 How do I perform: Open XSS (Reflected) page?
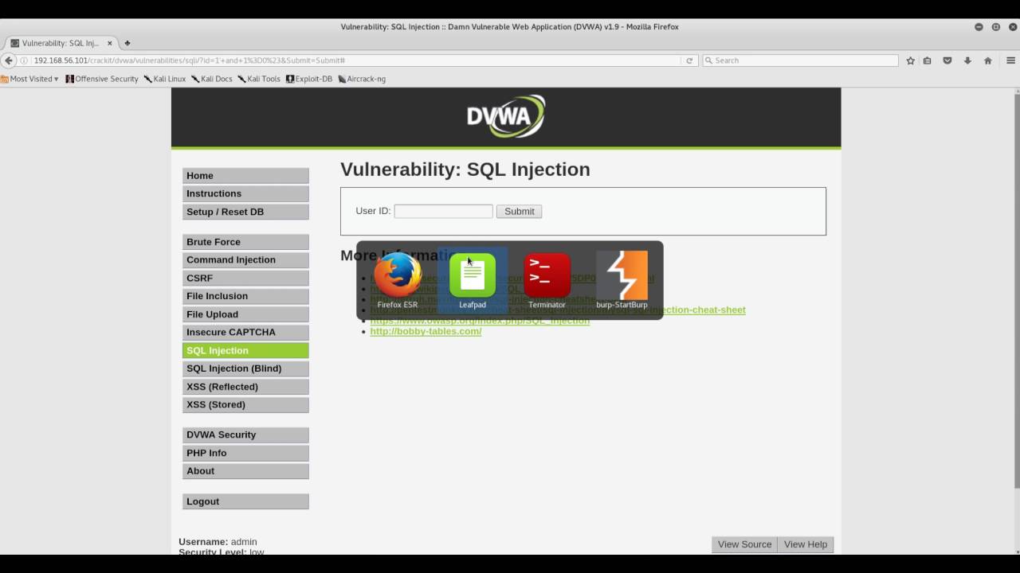245,387
